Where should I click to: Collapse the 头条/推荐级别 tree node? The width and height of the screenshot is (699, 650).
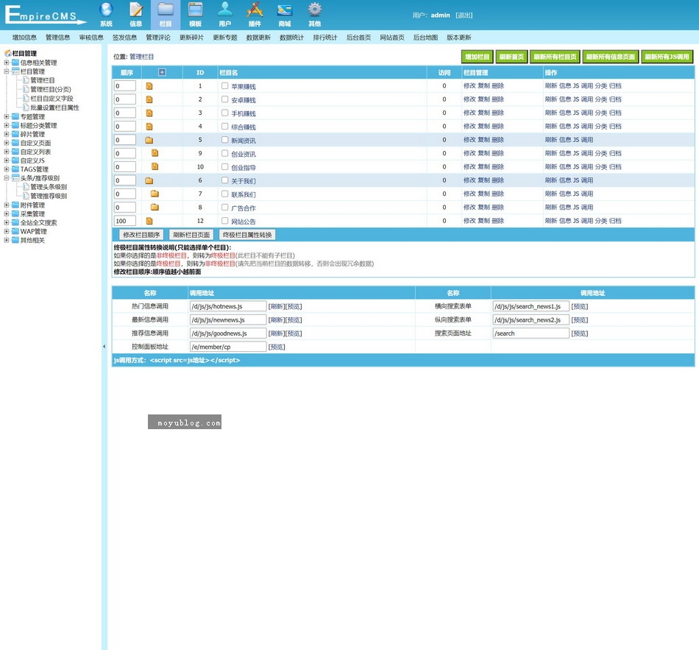[x=6, y=177]
